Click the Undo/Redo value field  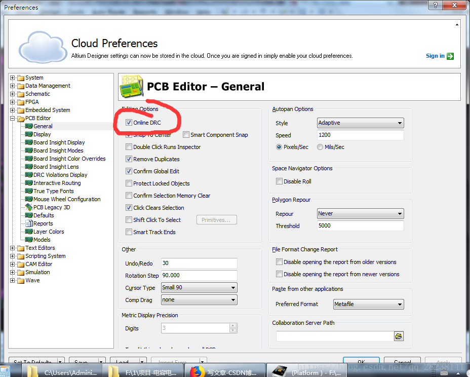(x=199, y=263)
